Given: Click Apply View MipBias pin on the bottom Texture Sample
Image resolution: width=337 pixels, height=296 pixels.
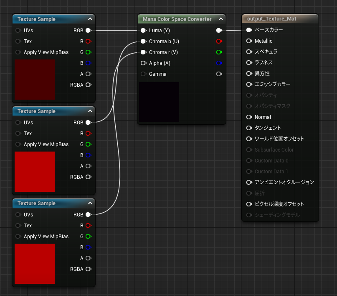Looking at the screenshot, I should pos(18,236).
